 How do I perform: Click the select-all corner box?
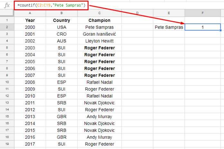click(7, 13)
